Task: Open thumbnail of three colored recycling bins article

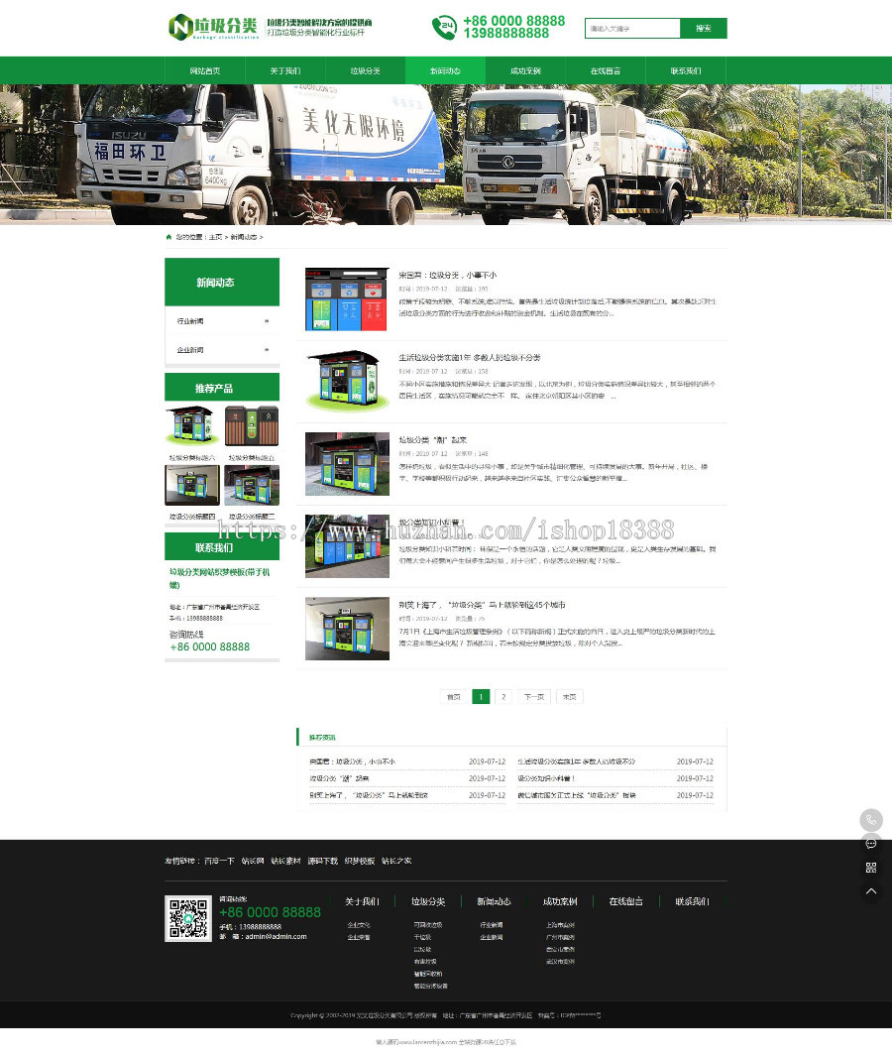Action: [347, 299]
